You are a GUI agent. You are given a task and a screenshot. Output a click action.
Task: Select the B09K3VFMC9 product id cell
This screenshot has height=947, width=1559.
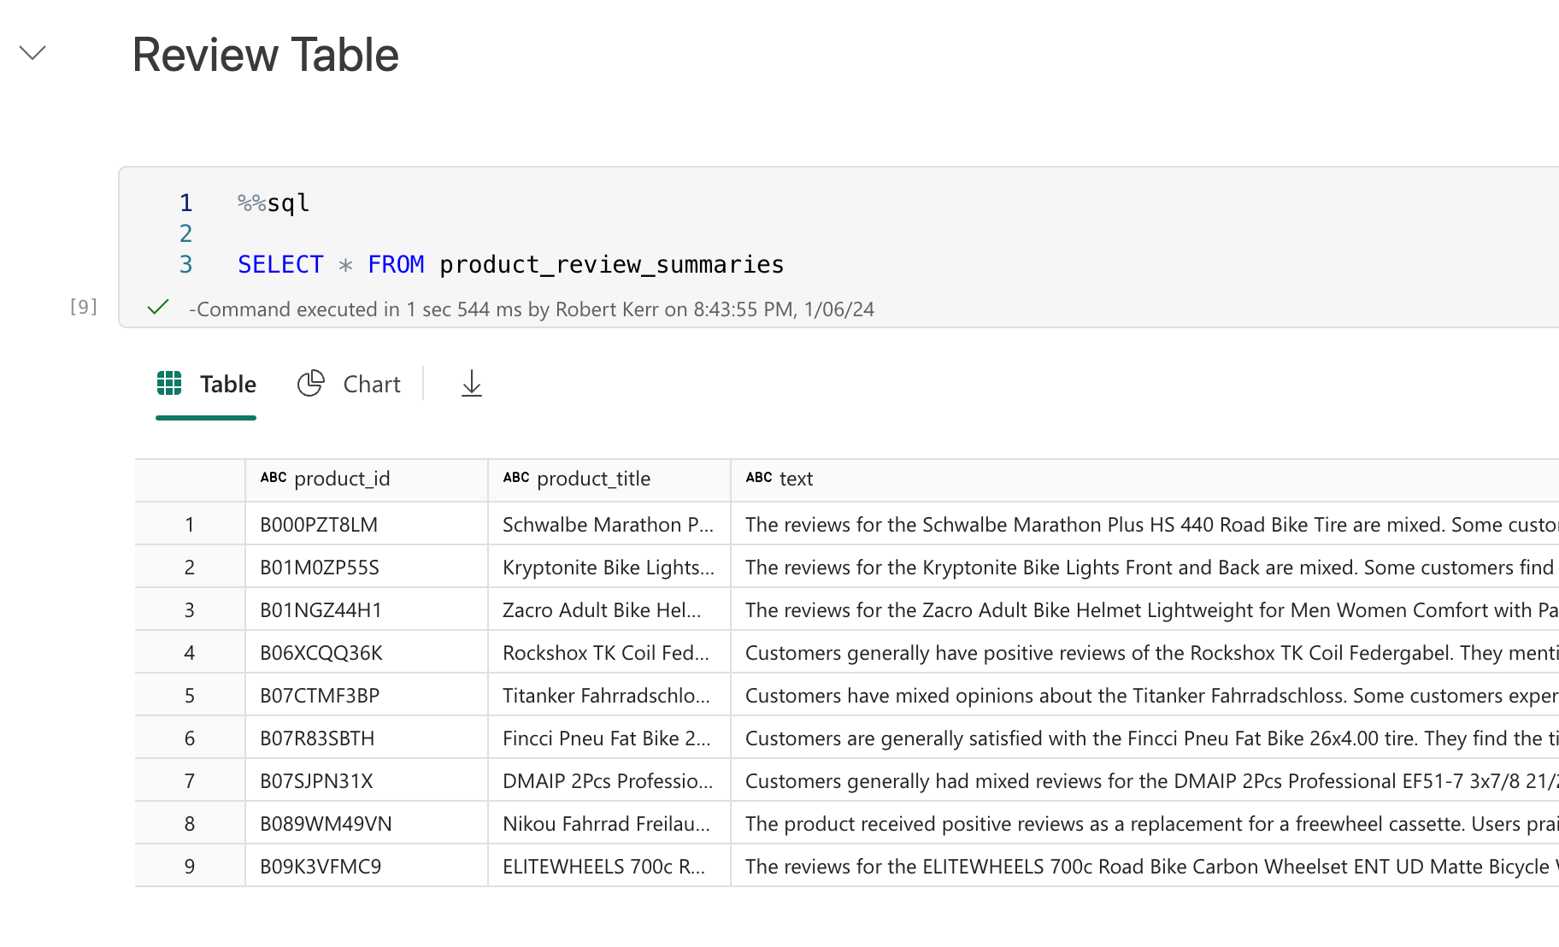(321, 867)
